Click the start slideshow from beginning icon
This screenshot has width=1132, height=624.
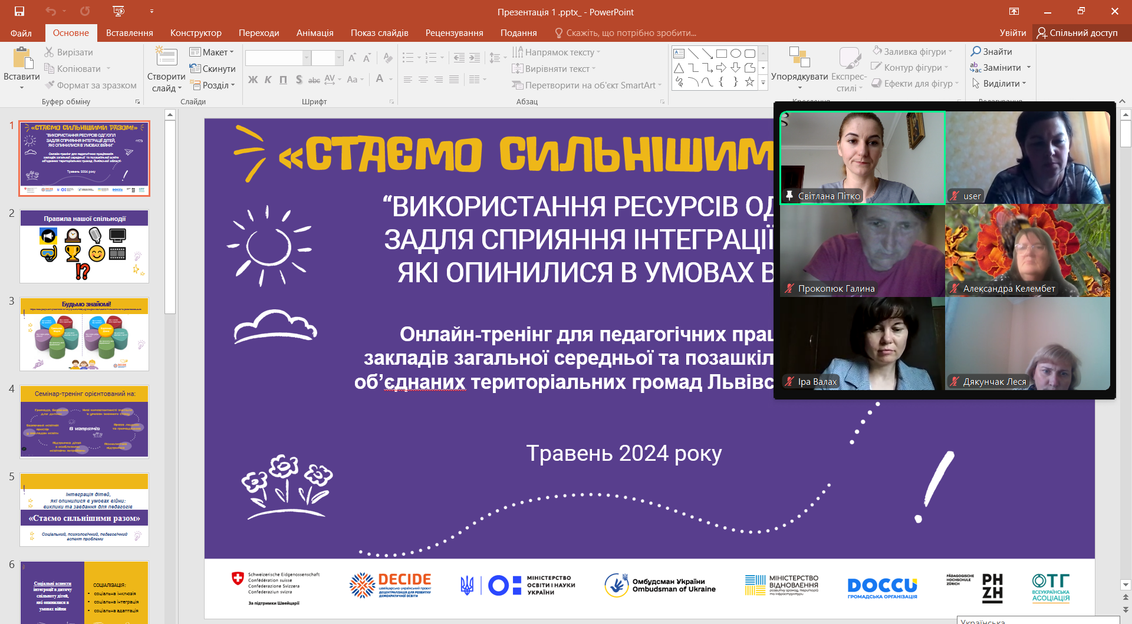click(x=119, y=11)
